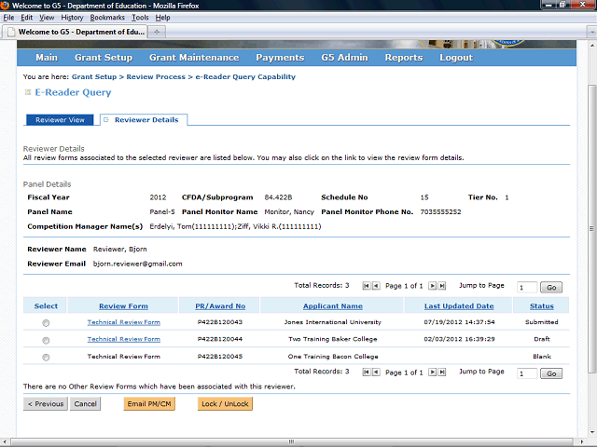Click the Cancel button
Image resolution: width=597 pixels, height=447 pixels.
tap(85, 403)
